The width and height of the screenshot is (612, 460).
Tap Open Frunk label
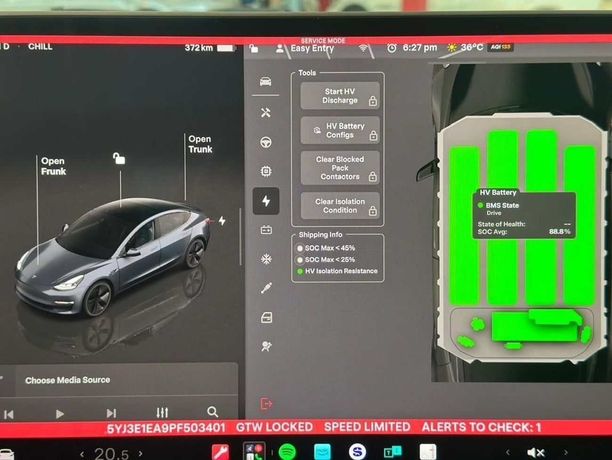click(53, 166)
